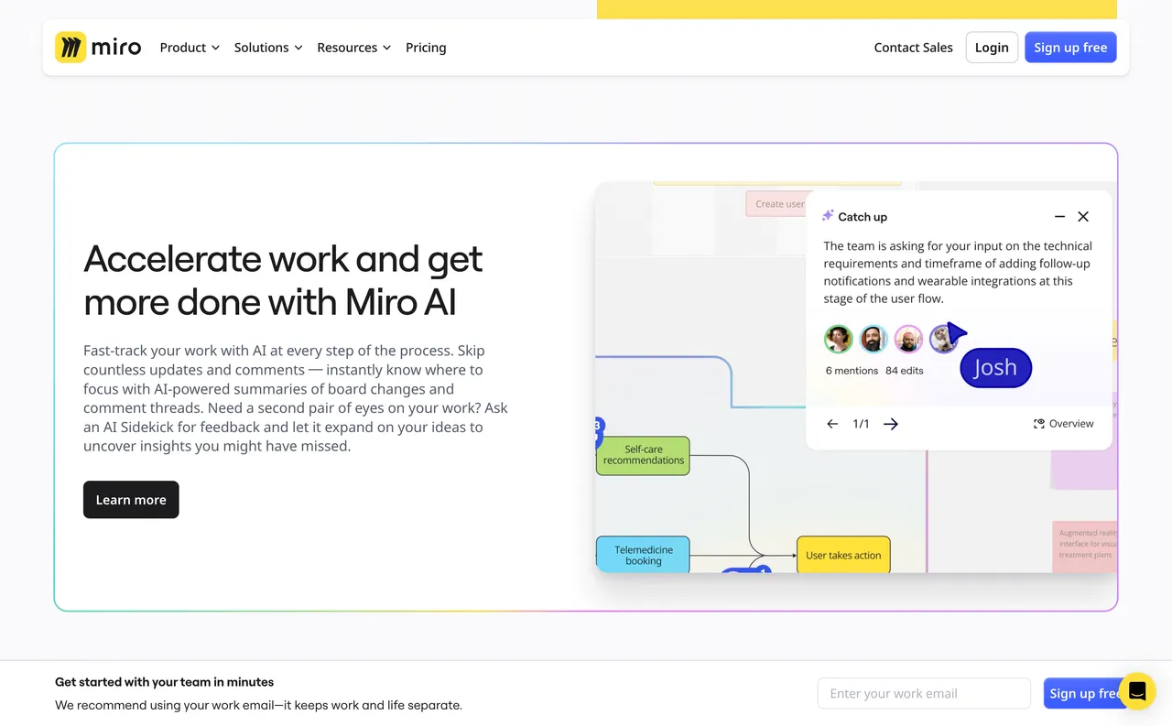The image size is (1172, 726).
Task: Open the Product dropdown
Action: tap(189, 47)
